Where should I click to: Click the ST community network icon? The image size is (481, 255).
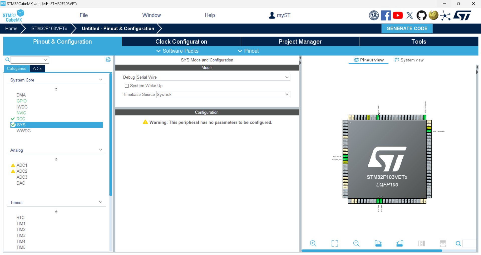[x=445, y=16]
